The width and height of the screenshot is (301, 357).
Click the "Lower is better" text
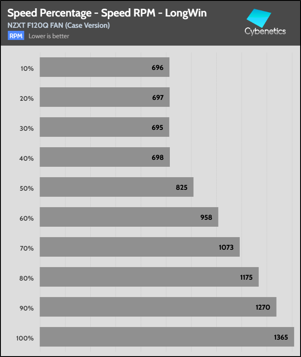point(49,36)
